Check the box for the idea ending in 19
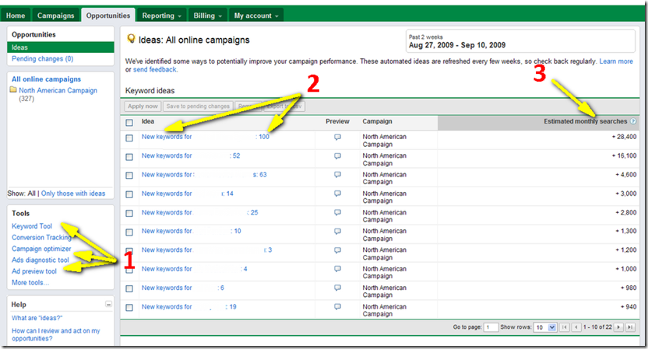This screenshot has height=349, width=648. coord(129,308)
